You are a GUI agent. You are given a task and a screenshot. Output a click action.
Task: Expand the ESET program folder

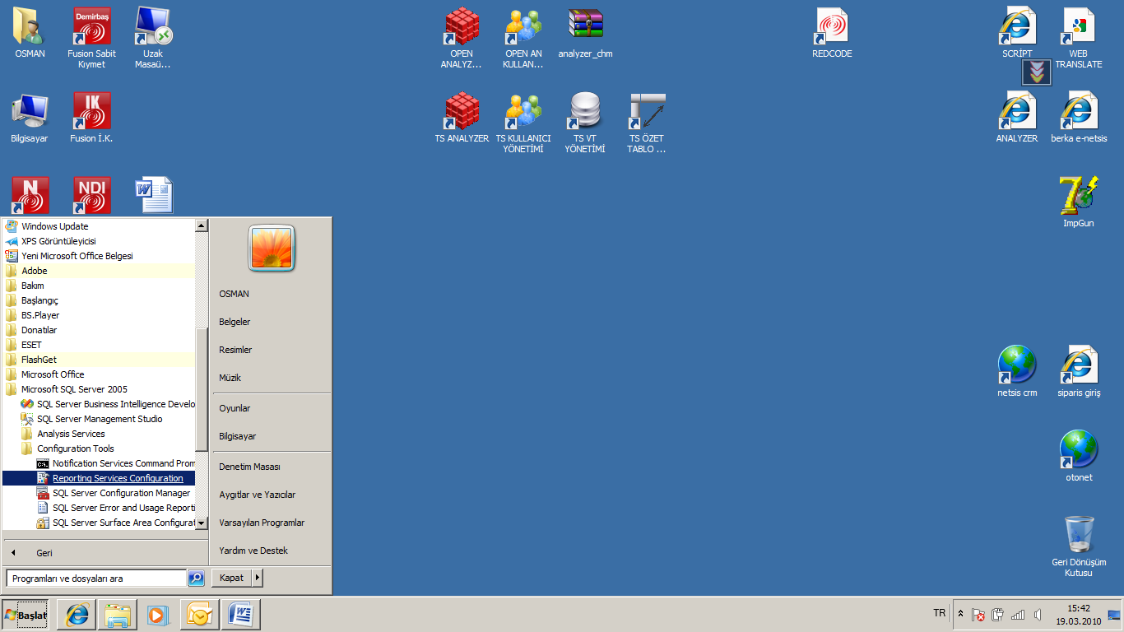click(99, 345)
